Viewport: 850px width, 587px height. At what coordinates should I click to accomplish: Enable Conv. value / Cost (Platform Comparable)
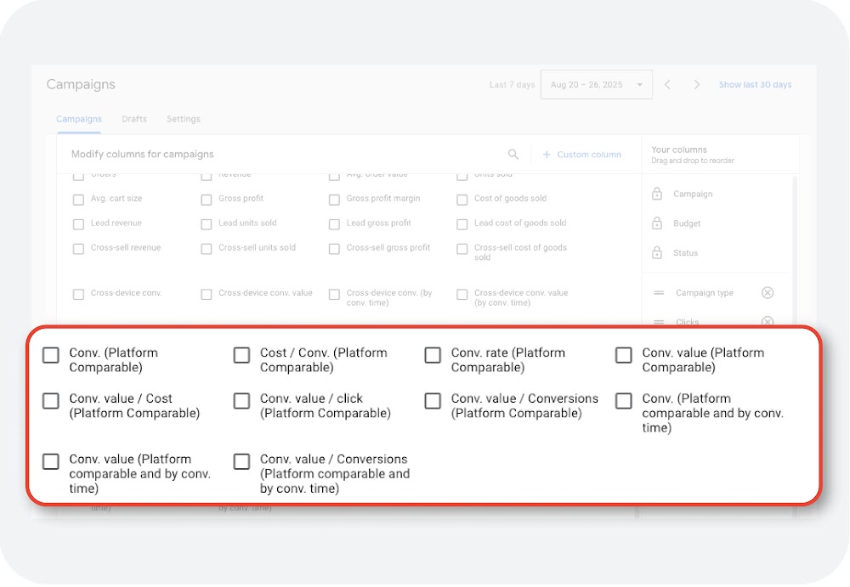[50, 400]
